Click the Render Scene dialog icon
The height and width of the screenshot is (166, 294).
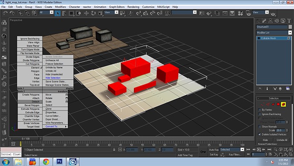248,13
